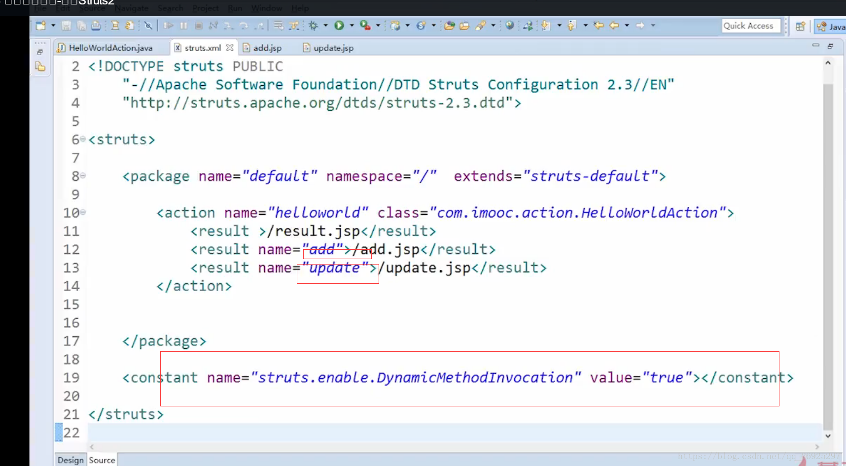Click the Drop to Frame icon
The width and height of the screenshot is (846, 466).
(x=278, y=25)
